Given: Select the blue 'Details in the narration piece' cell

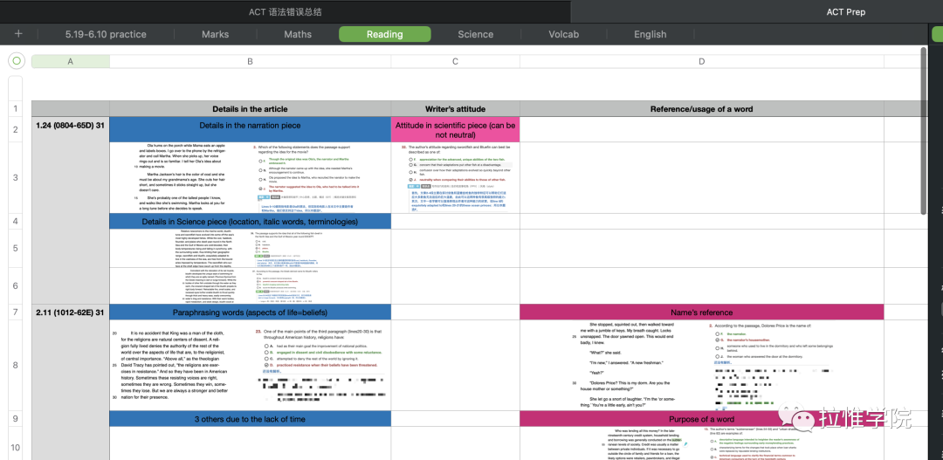Looking at the screenshot, I should coord(250,126).
